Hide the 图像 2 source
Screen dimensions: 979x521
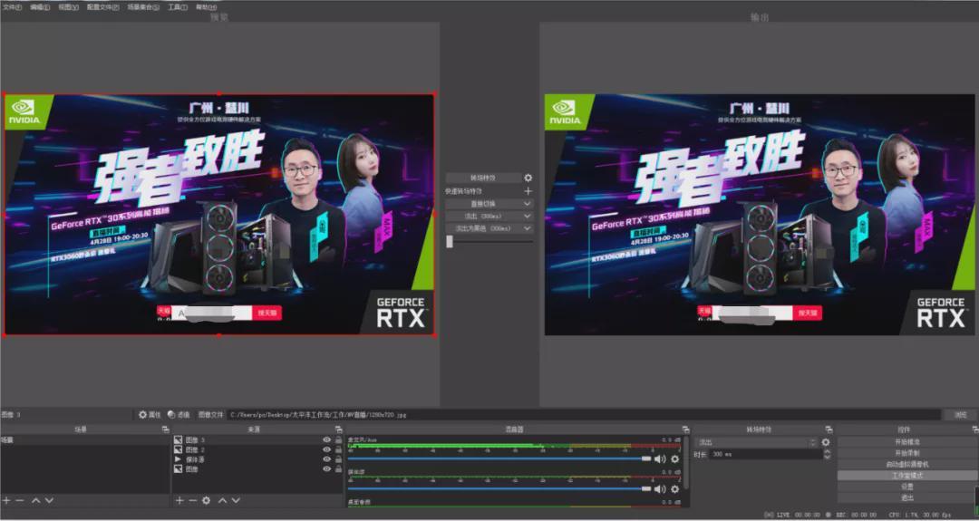tap(326, 449)
